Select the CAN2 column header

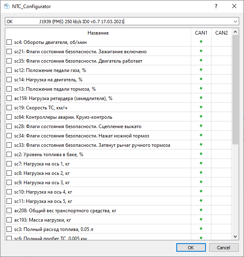click(221, 33)
